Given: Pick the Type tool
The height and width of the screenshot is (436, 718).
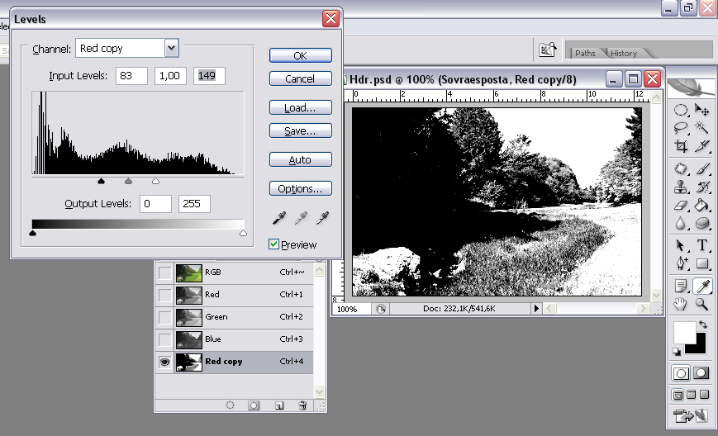Looking at the screenshot, I should coord(702,245).
